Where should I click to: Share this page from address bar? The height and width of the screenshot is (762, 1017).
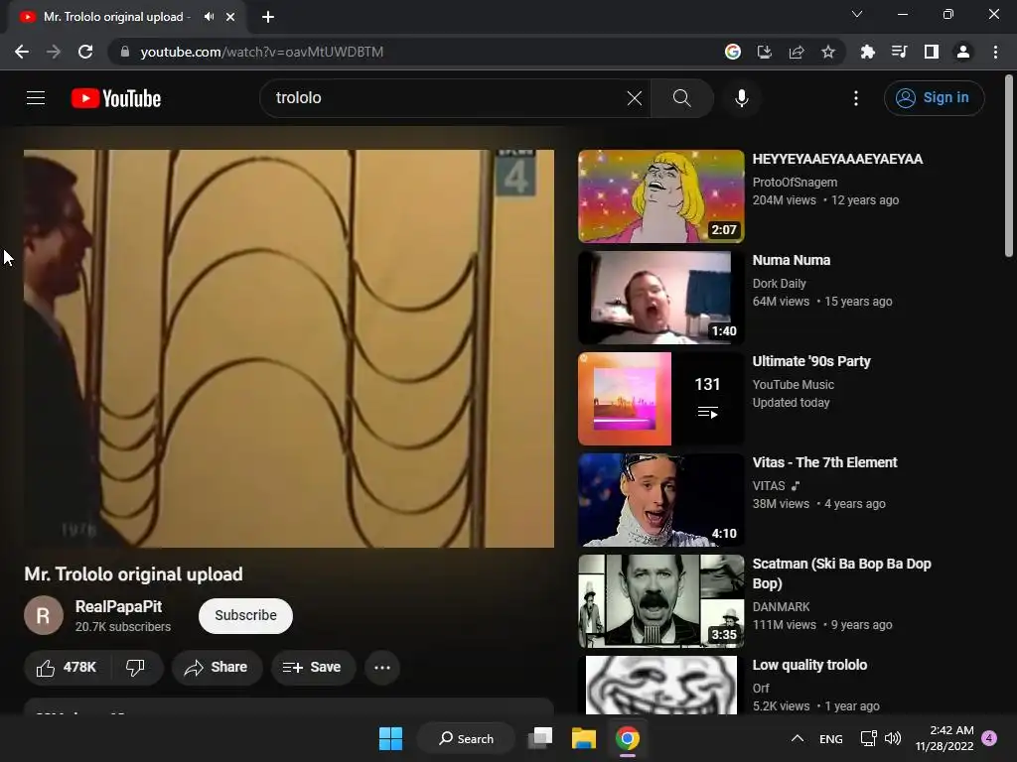click(797, 52)
